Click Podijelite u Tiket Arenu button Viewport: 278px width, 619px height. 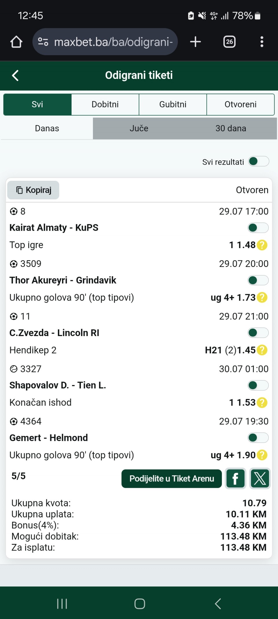pos(172,479)
